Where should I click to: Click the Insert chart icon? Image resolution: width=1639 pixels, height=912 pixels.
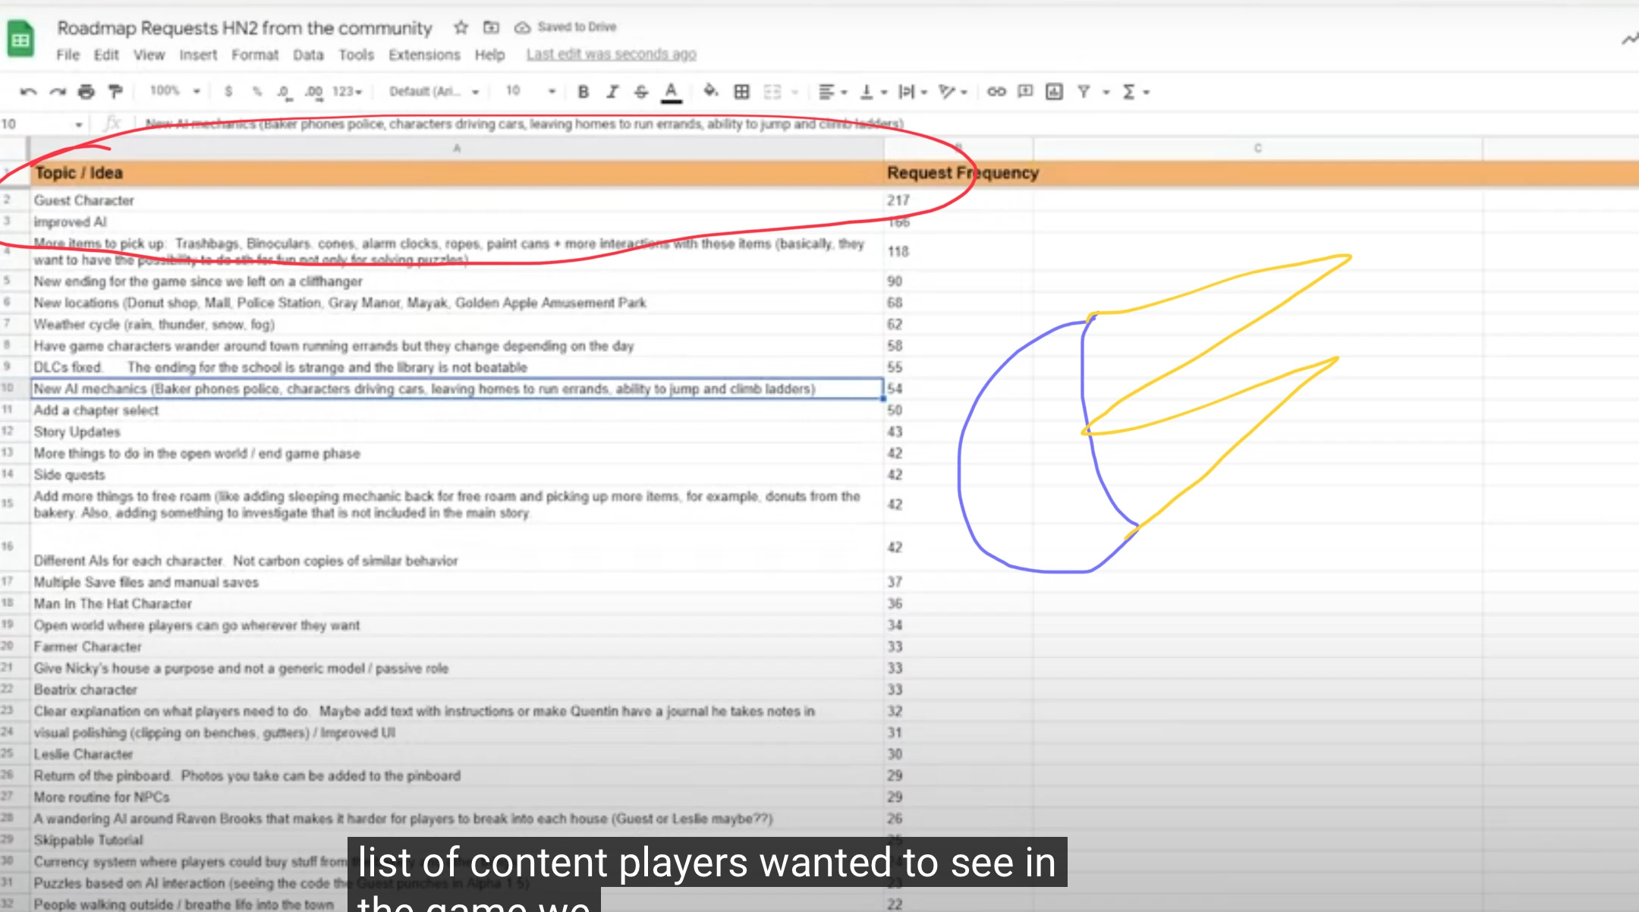[x=1053, y=92]
